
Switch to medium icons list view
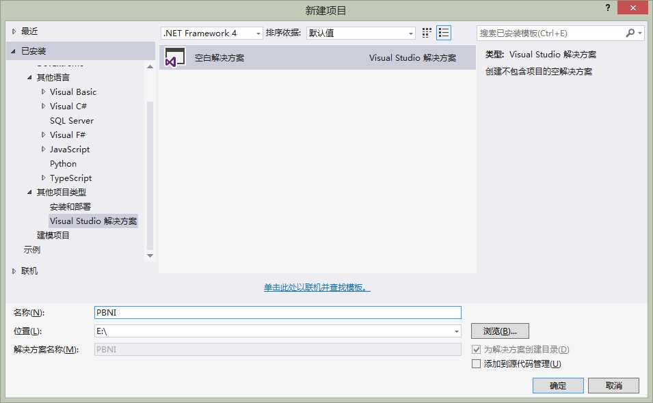pyautogui.click(x=444, y=33)
